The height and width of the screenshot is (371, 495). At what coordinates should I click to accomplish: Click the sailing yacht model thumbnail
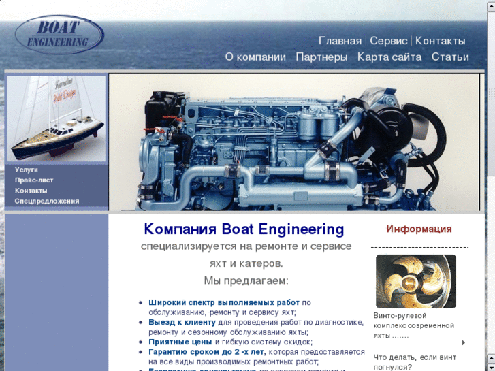click(57, 118)
